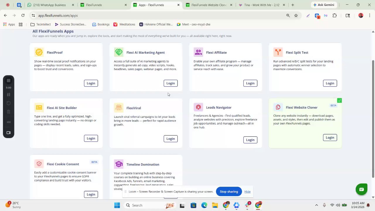Screen dimensions: 375x211
Task: Click the selected checkmark on Flexi Website Cloner
Action: (x=339, y=101)
